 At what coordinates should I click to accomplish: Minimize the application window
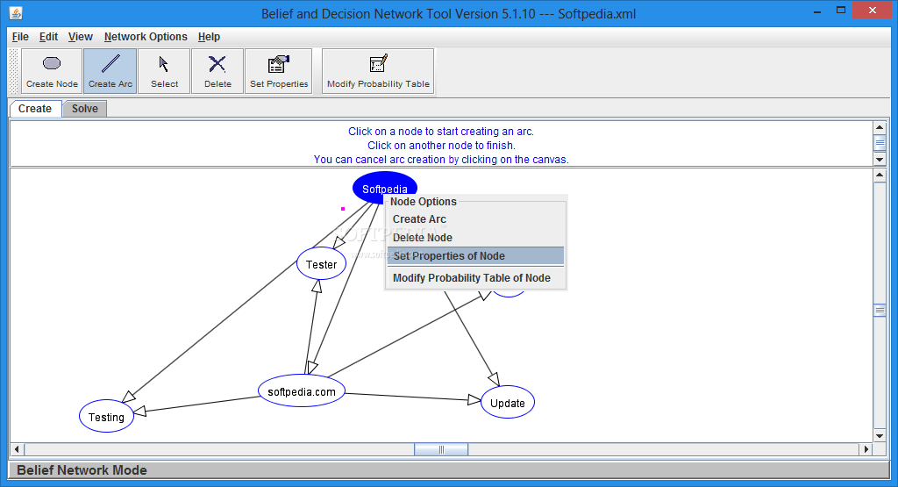click(x=817, y=11)
